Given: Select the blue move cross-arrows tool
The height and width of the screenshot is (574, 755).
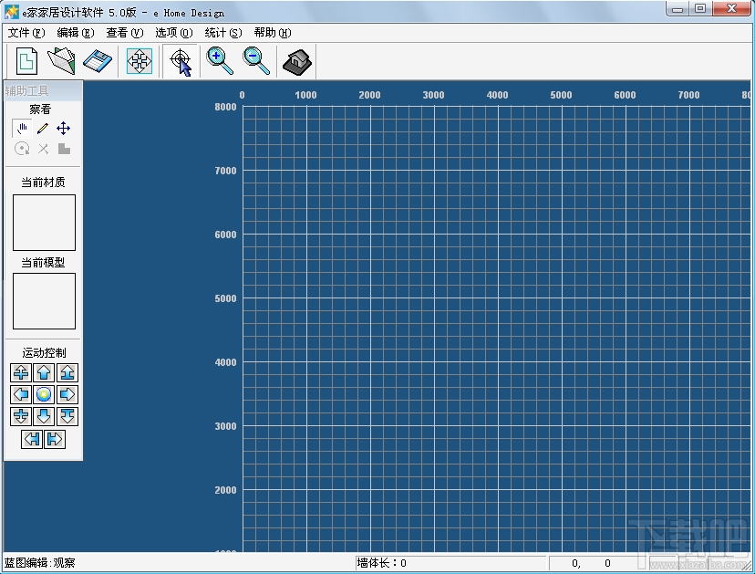Looking at the screenshot, I should pyautogui.click(x=64, y=129).
